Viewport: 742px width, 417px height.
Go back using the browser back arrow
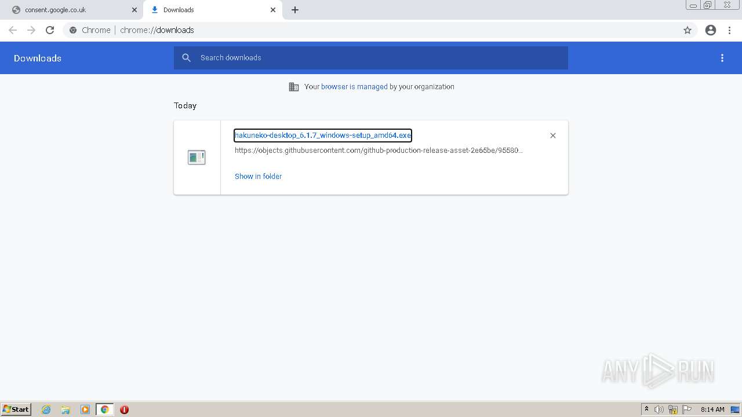point(13,30)
